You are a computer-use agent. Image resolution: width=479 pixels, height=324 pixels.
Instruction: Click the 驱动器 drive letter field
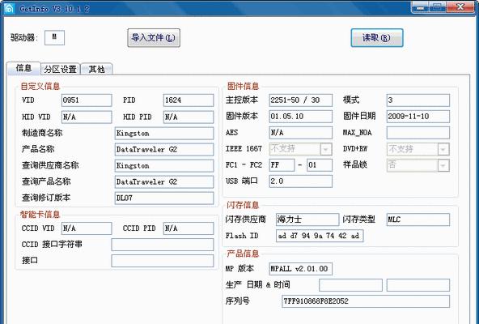click(x=54, y=37)
